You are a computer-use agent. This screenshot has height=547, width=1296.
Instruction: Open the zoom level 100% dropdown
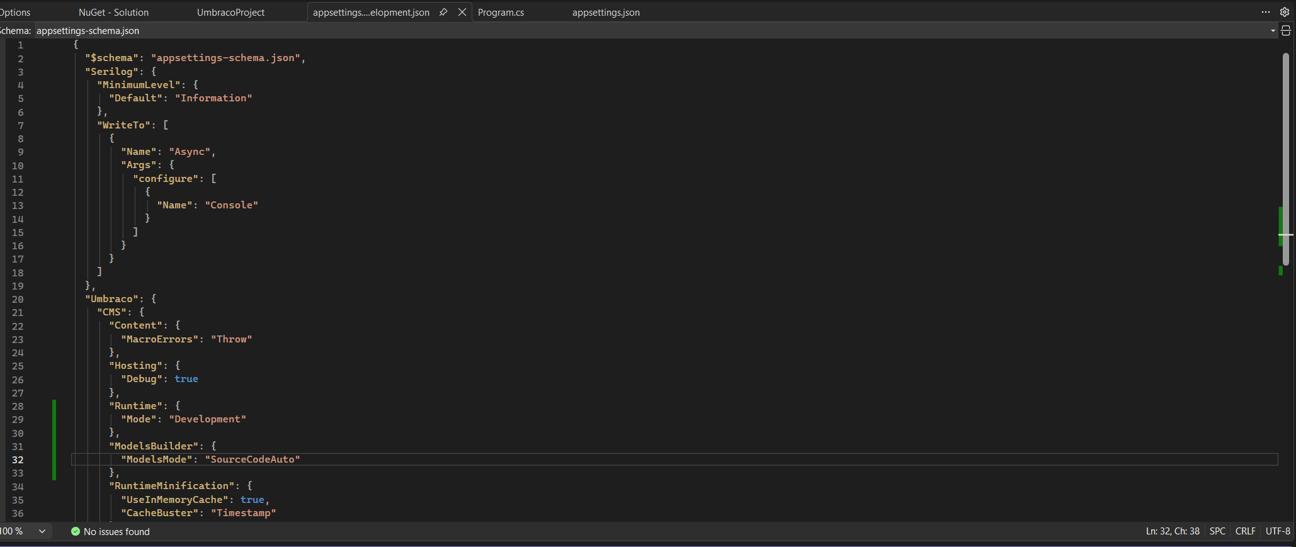click(x=42, y=531)
